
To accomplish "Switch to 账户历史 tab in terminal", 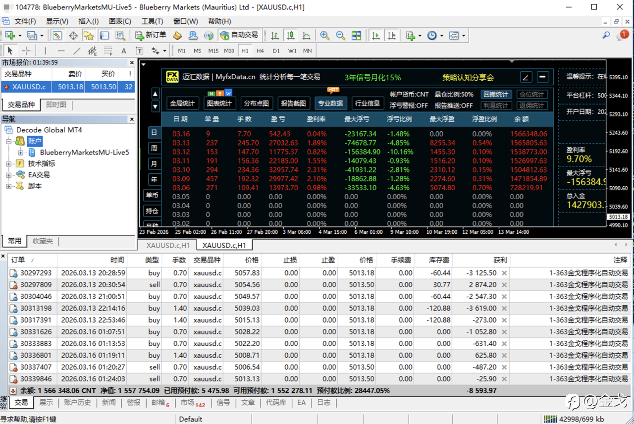I will [77, 402].
